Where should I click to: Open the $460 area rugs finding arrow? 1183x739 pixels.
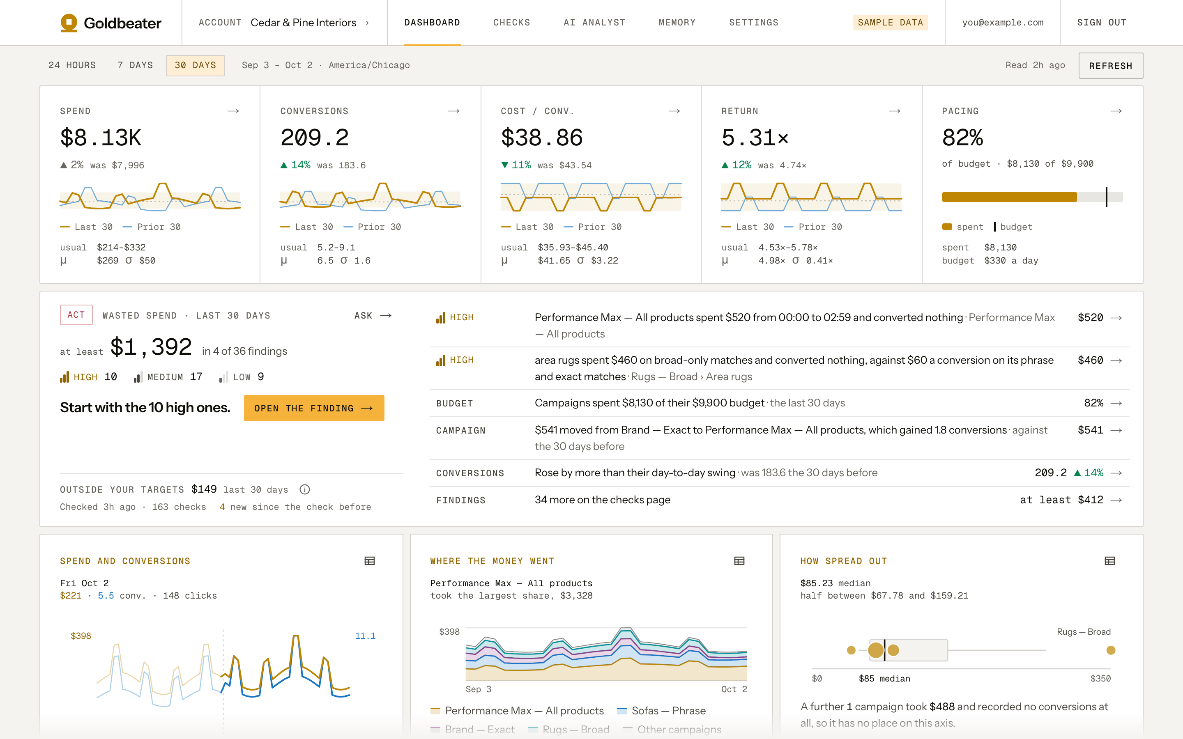(1116, 360)
